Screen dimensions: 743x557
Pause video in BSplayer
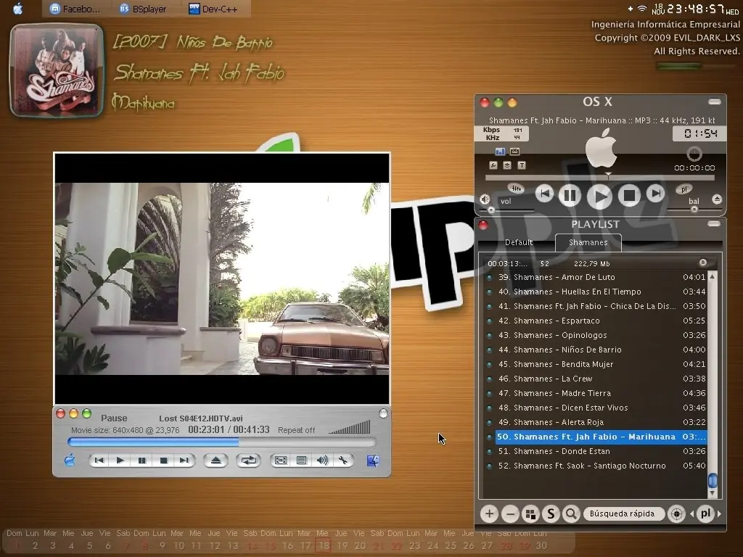pos(141,461)
